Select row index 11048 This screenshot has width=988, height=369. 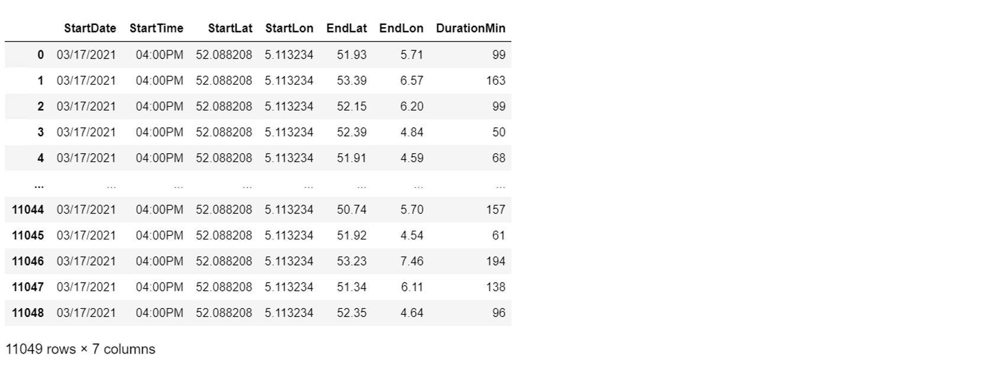point(28,313)
